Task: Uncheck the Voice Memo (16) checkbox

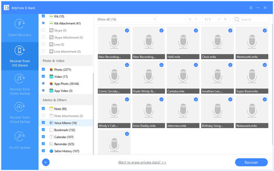Action: pyautogui.click(x=43, y=122)
